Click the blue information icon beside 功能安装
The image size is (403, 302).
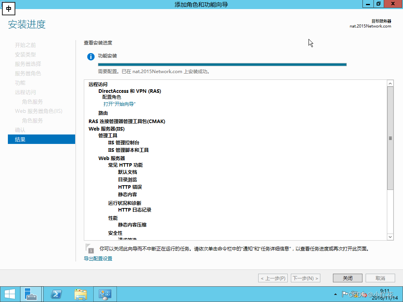click(x=91, y=57)
